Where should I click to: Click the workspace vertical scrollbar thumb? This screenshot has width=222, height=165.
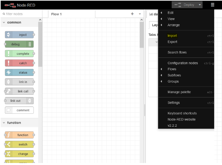142,35
